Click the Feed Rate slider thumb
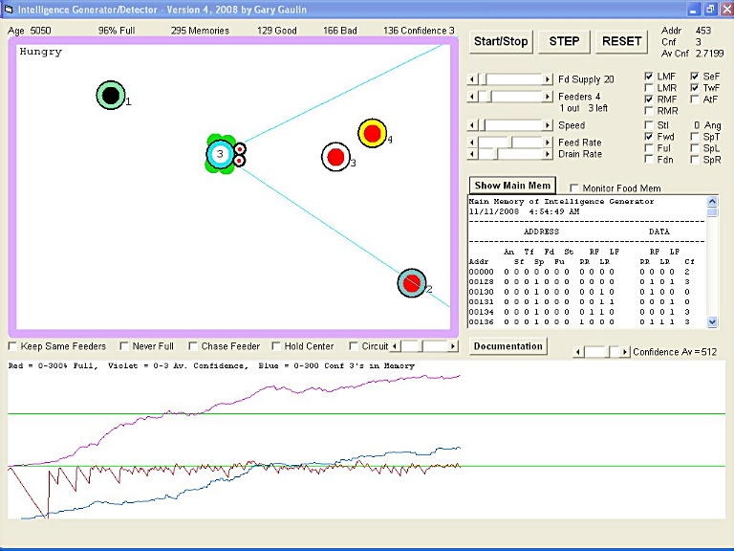Image resolution: width=734 pixels, height=551 pixels. (x=512, y=143)
